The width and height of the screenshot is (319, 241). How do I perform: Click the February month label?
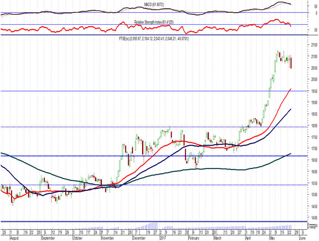tap(194, 238)
